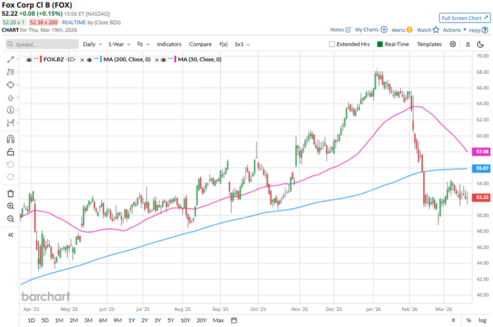Open the Actions dropdown menu
This screenshot has width=493, height=327.
(454, 30)
